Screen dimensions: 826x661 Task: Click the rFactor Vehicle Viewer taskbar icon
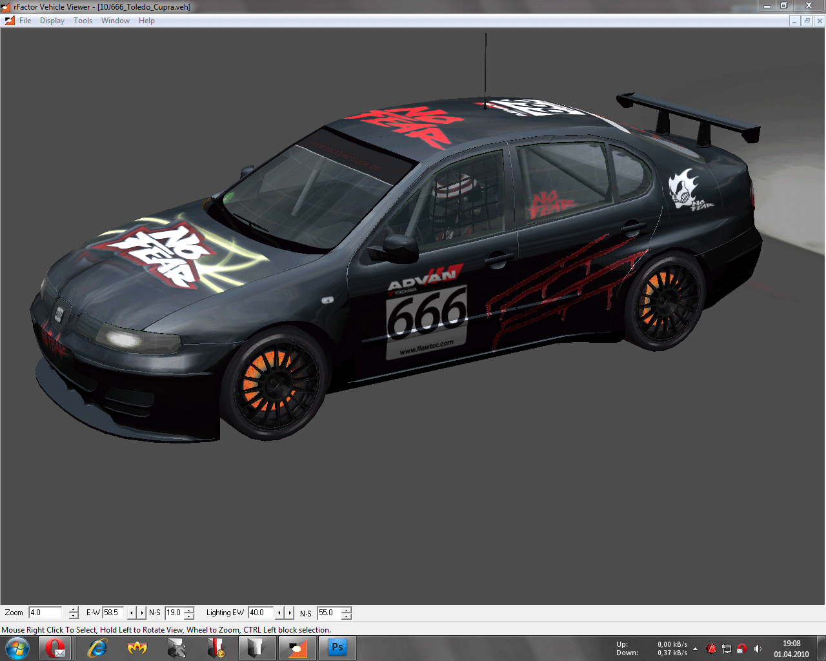(x=297, y=648)
